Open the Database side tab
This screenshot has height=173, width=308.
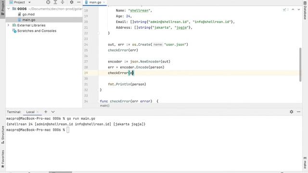305,11
